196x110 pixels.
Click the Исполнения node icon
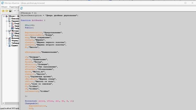point(9,38)
